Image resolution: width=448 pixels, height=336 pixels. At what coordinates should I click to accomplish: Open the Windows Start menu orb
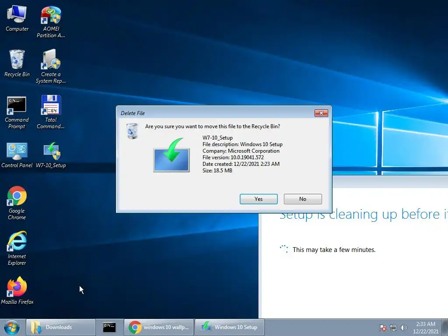[12, 327]
